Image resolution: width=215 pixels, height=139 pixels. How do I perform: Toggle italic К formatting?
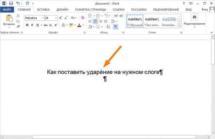pos(32,25)
